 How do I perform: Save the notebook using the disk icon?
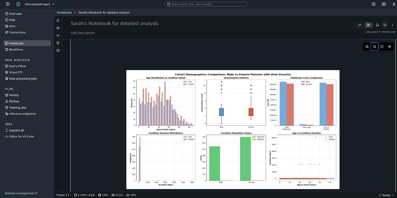pyautogui.click(x=377, y=25)
